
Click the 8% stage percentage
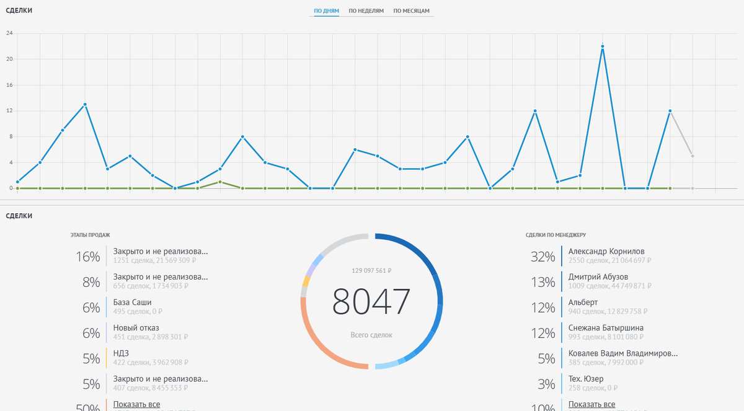tap(91, 282)
